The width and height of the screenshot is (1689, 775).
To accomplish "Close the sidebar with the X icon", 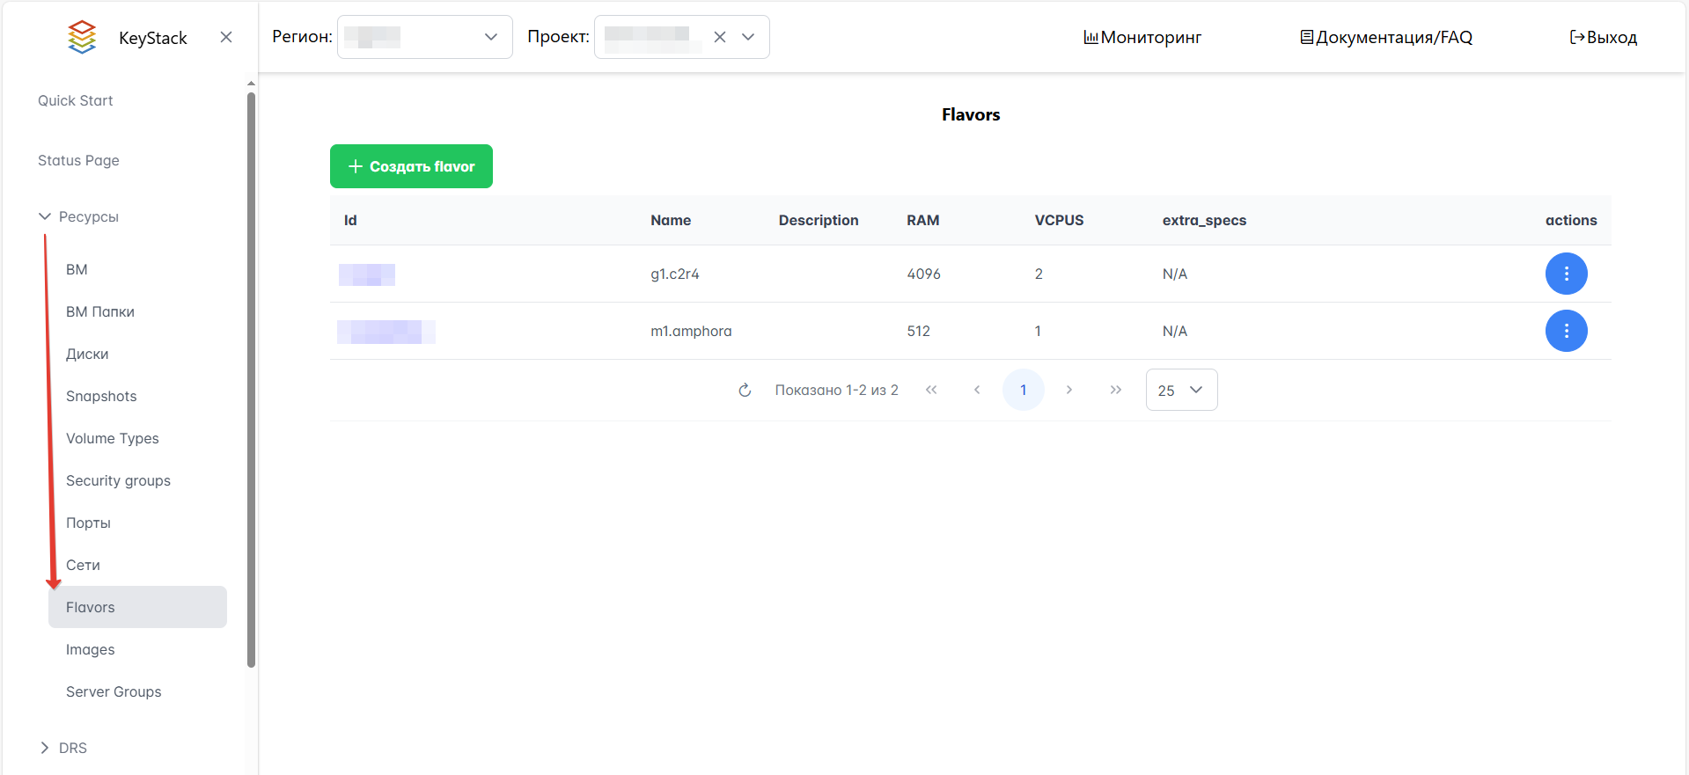I will (226, 37).
